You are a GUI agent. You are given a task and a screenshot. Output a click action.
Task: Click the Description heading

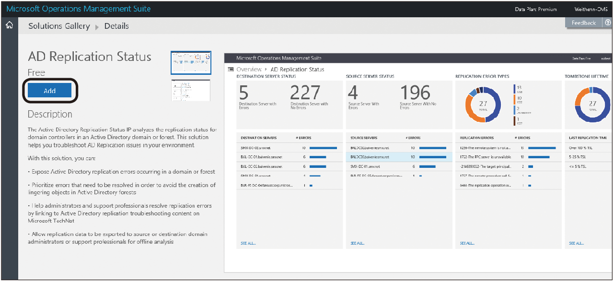(x=50, y=114)
